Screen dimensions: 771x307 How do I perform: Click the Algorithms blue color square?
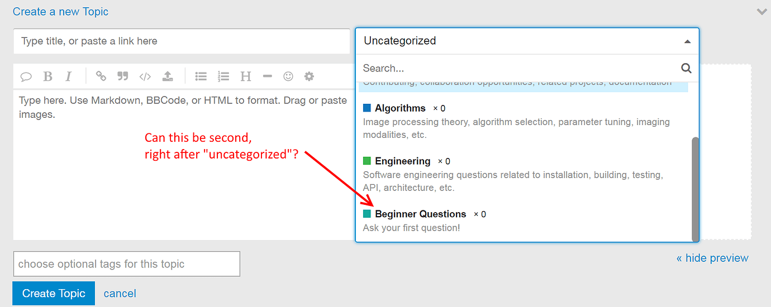(367, 108)
